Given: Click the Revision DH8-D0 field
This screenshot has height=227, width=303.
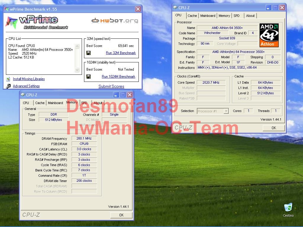Looking at the screenshot, I should (x=273, y=62).
